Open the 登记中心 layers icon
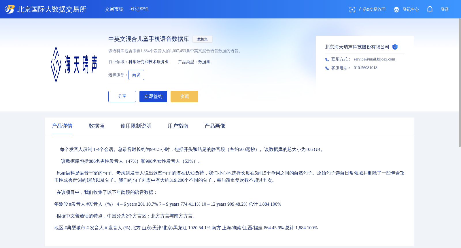The image size is (461, 248). coord(396,10)
